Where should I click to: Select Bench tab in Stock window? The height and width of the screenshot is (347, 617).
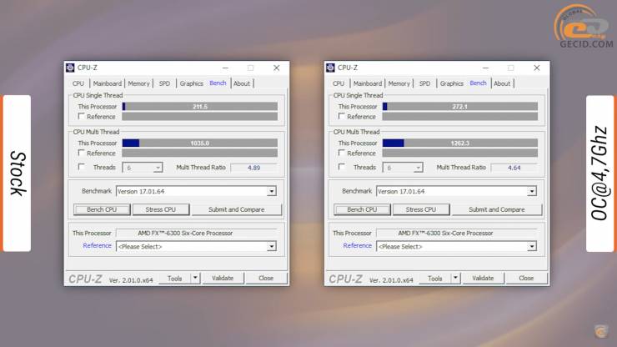[218, 83]
